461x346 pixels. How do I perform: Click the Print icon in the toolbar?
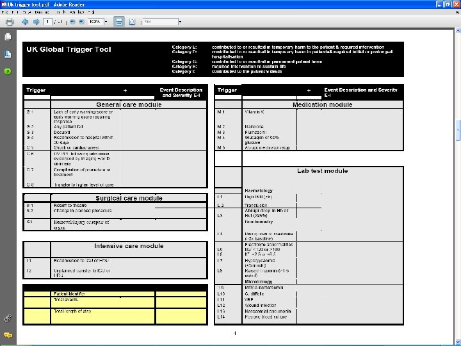pos(10,22)
